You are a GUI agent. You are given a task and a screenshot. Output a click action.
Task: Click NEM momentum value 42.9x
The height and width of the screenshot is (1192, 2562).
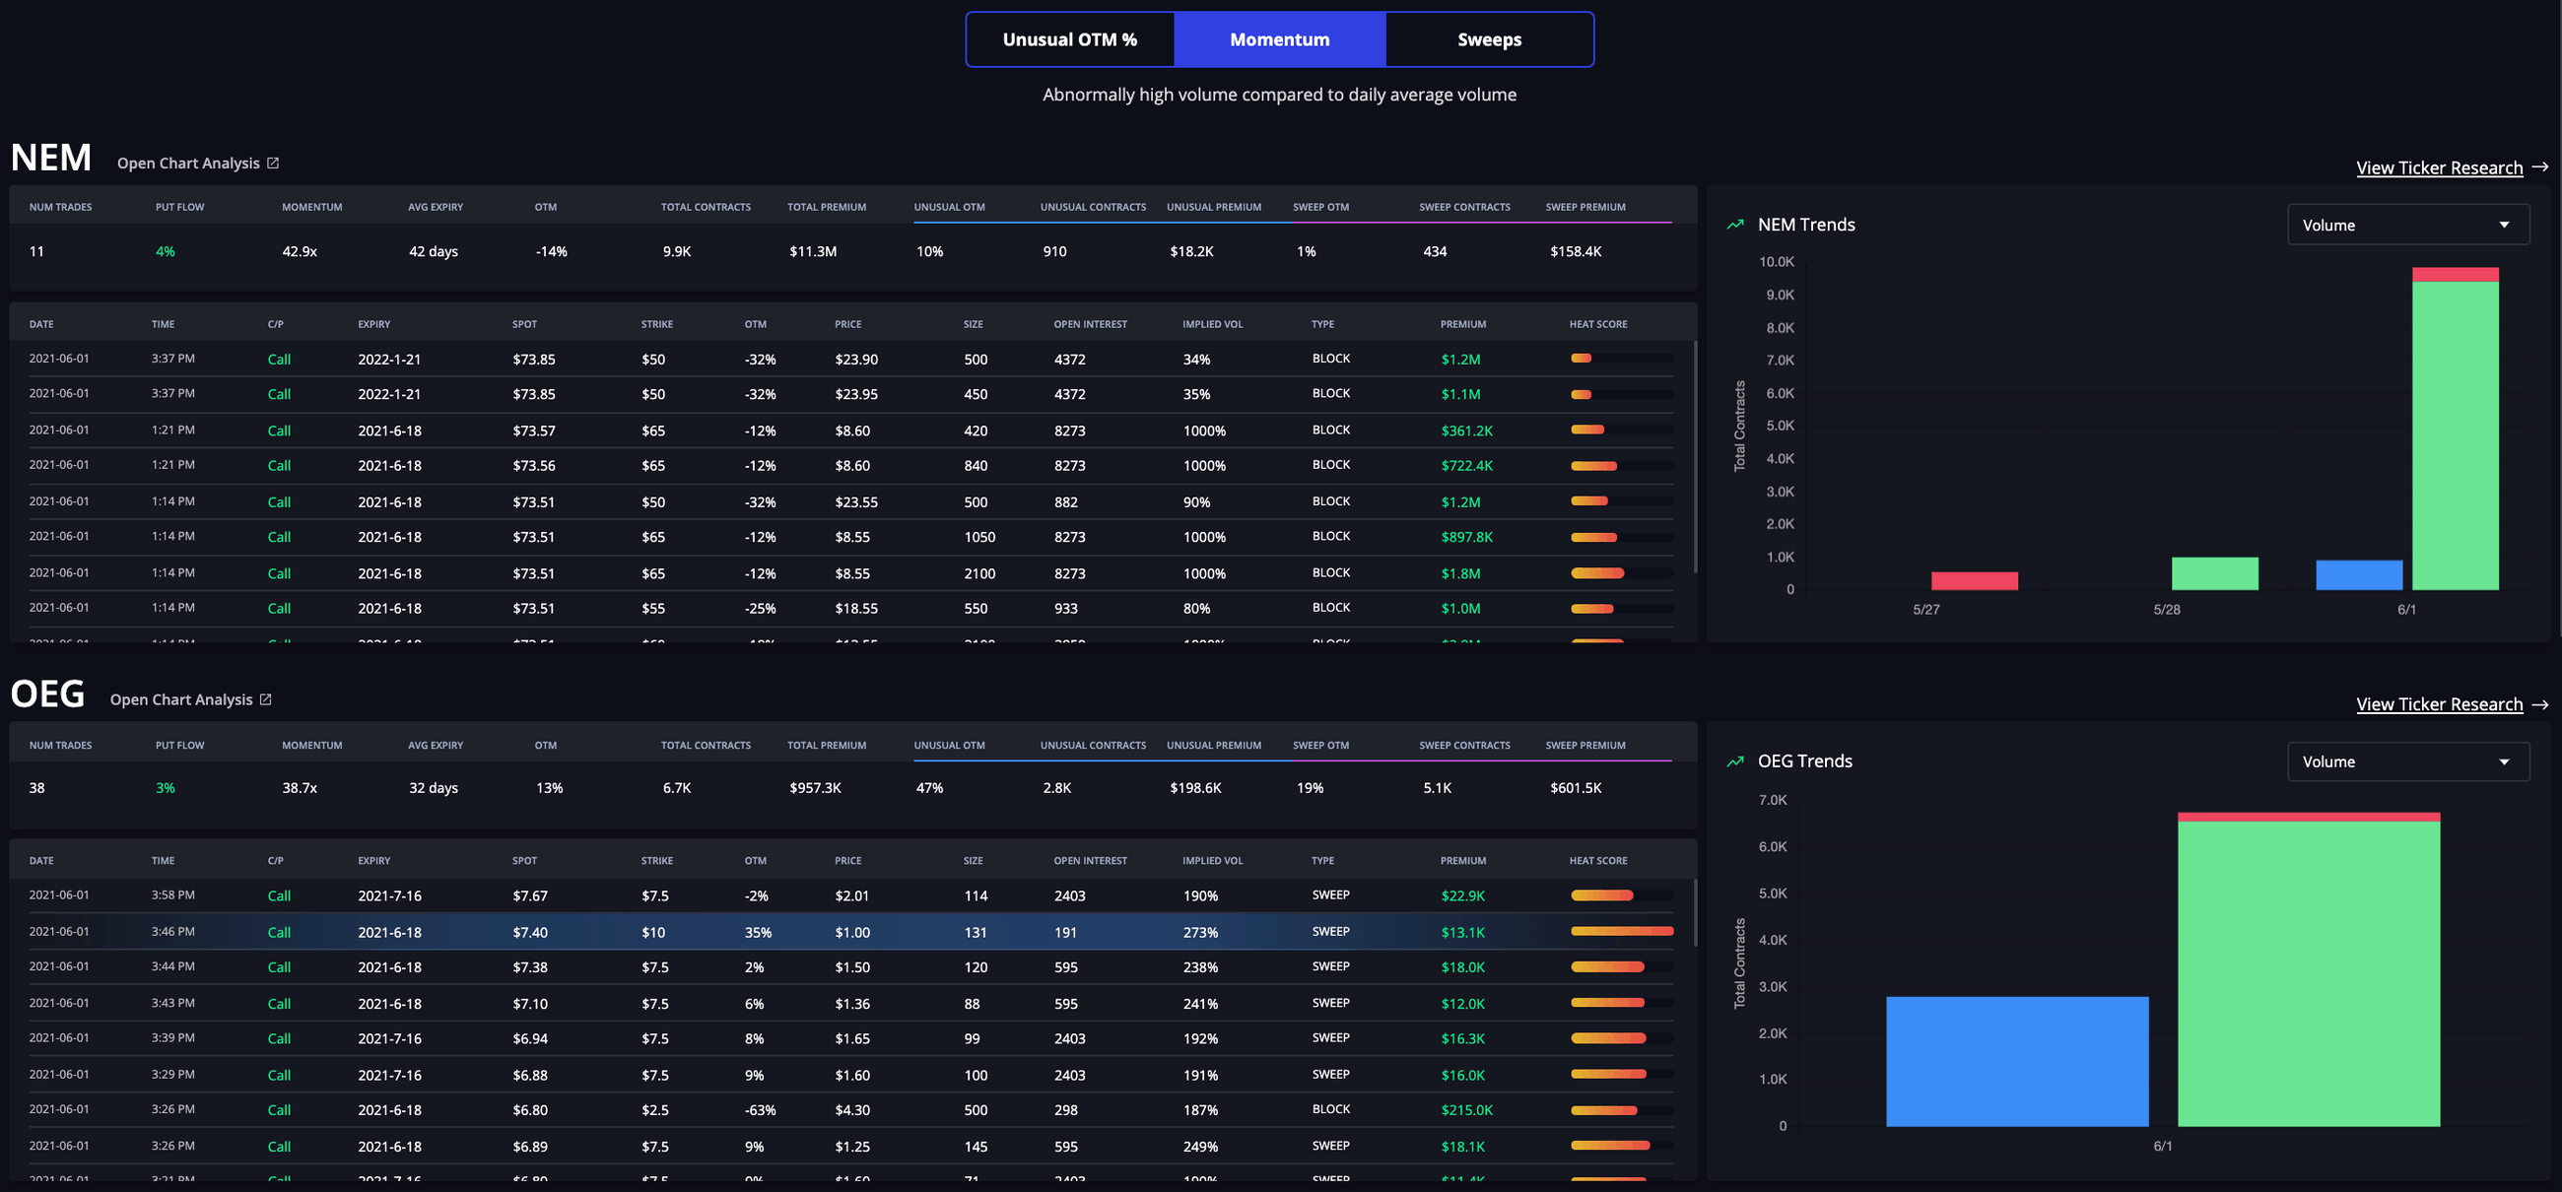300,251
